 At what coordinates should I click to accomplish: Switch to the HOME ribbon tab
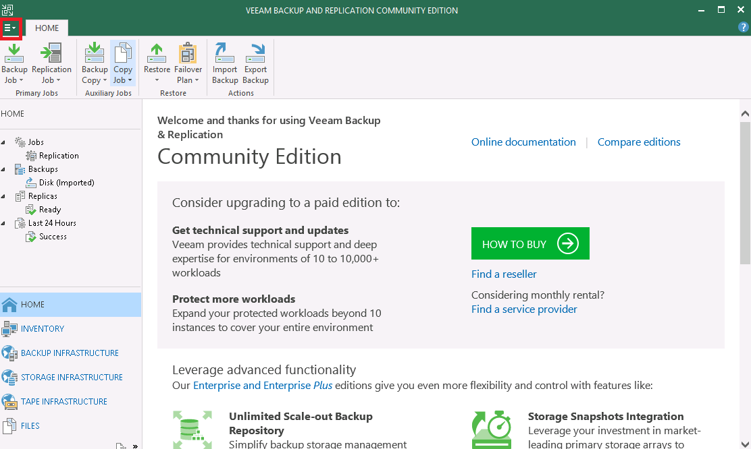[46, 28]
